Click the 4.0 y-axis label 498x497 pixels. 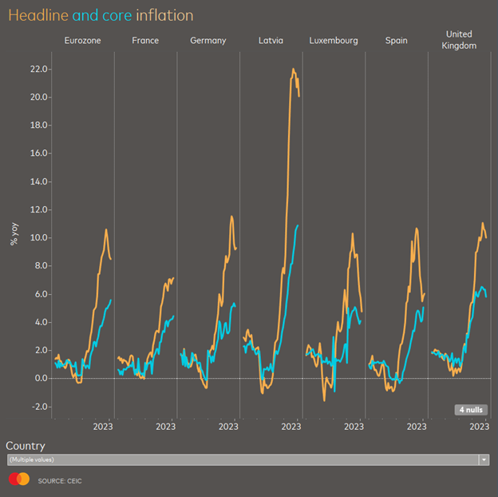click(x=41, y=323)
